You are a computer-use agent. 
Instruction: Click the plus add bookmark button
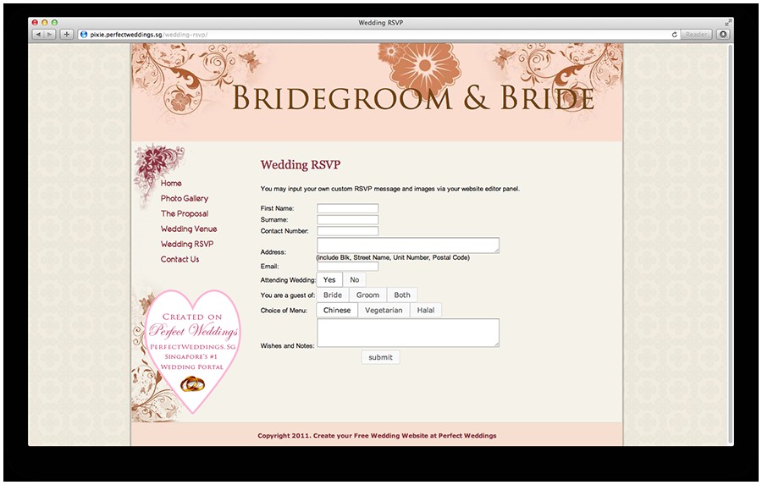pos(66,35)
